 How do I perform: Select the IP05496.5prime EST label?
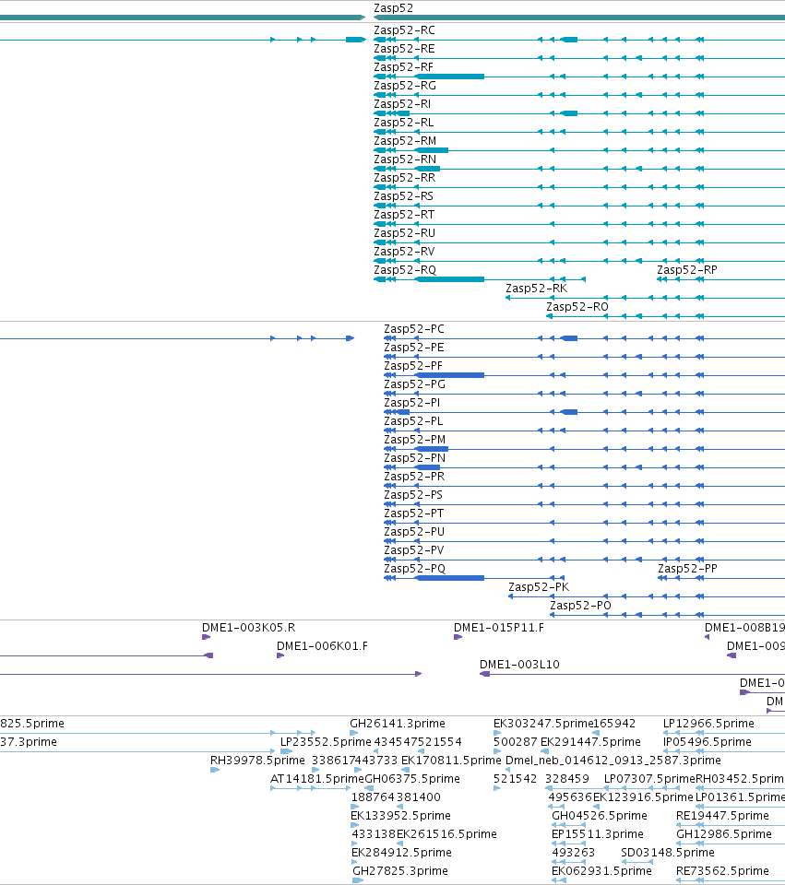(x=708, y=742)
